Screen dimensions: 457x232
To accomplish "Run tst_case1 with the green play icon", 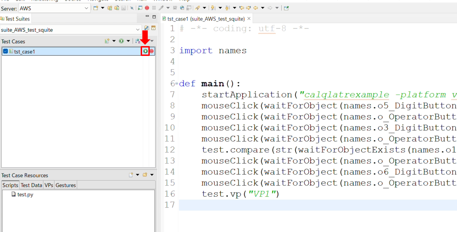I will 145,51.
